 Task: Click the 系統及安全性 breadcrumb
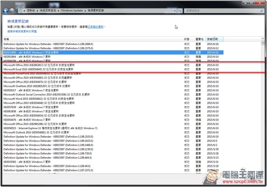(48, 10)
